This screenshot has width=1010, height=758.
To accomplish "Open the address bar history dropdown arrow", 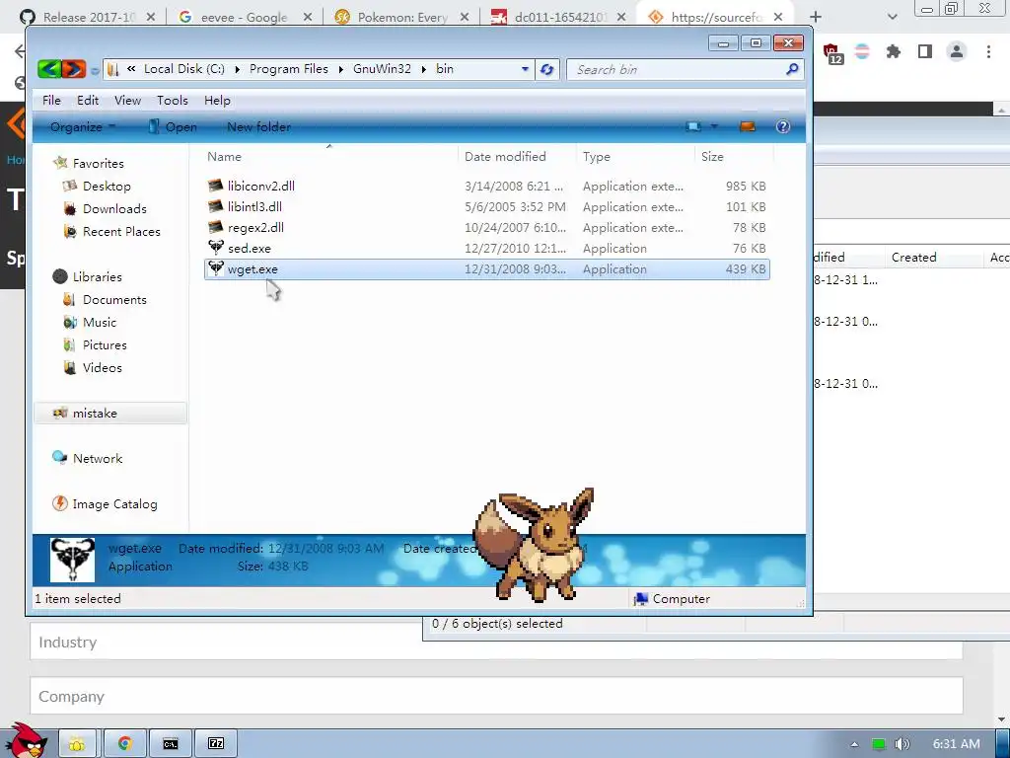I will (525, 69).
